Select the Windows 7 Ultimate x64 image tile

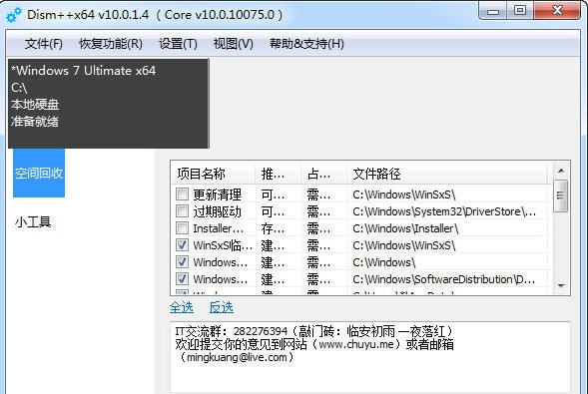[x=108, y=104]
